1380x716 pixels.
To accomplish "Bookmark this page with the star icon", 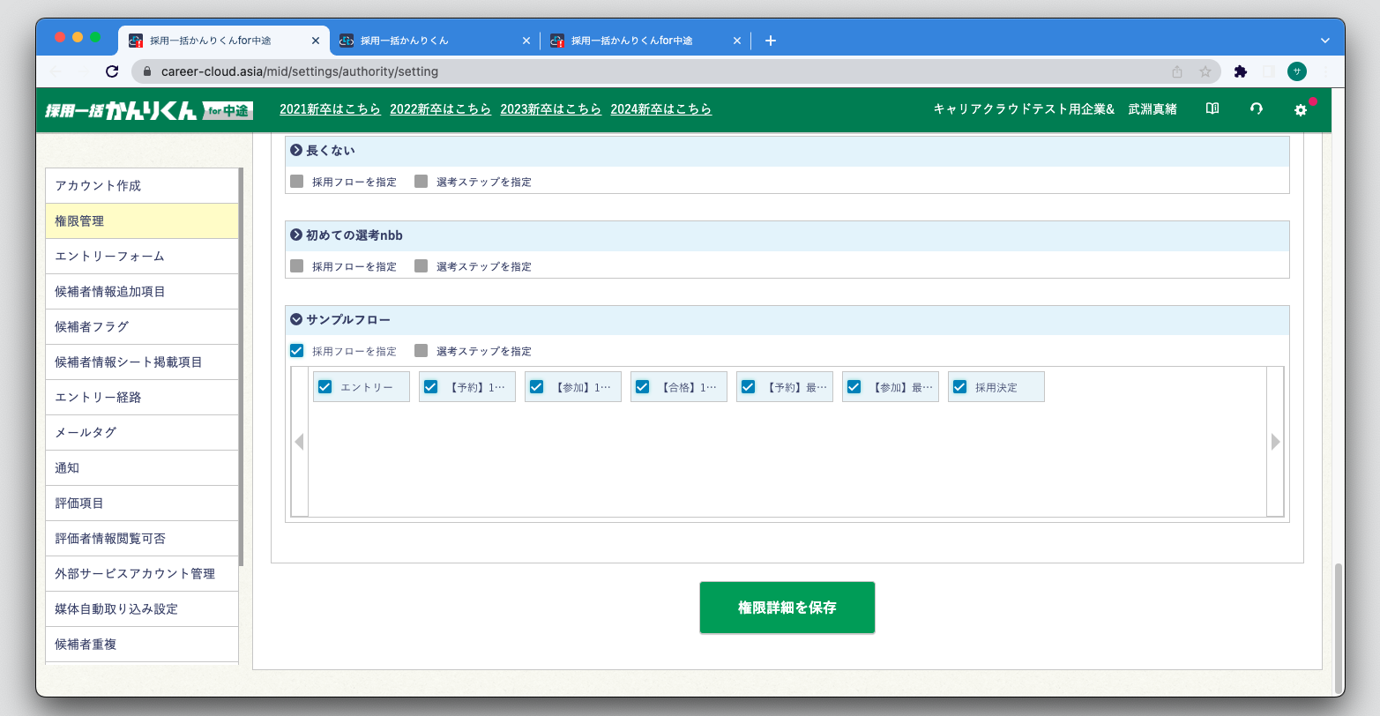I will coord(1205,71).
